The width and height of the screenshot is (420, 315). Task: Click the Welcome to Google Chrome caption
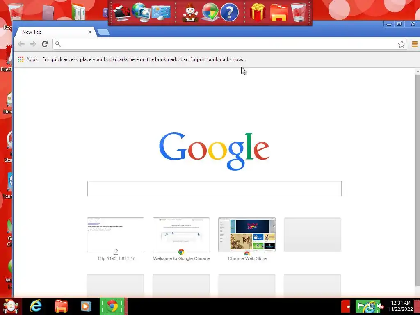(x=182, y=258)
